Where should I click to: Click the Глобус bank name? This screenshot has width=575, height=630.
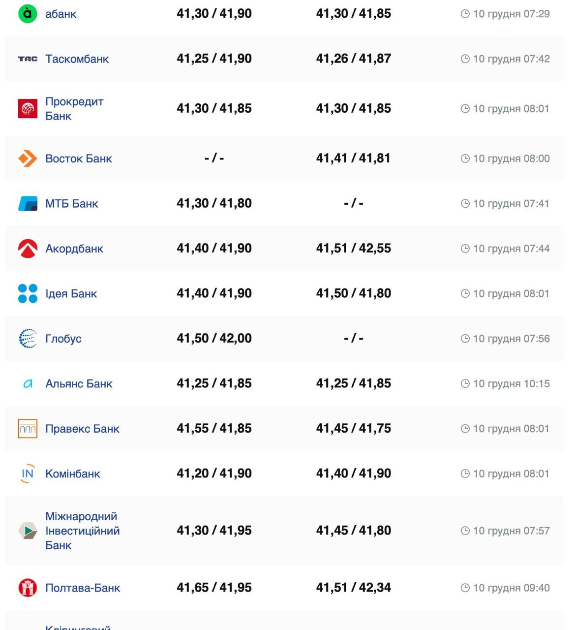(63, 339)
